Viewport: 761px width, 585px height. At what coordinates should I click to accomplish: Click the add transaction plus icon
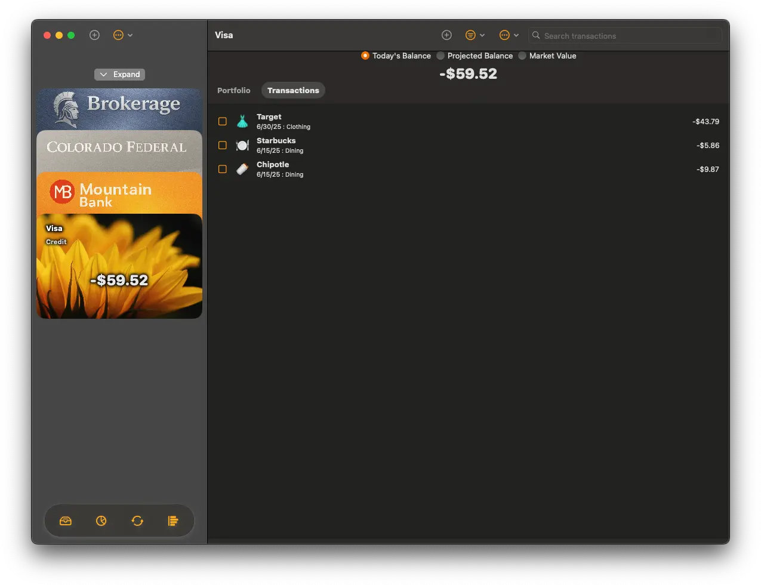coord(446,35)
